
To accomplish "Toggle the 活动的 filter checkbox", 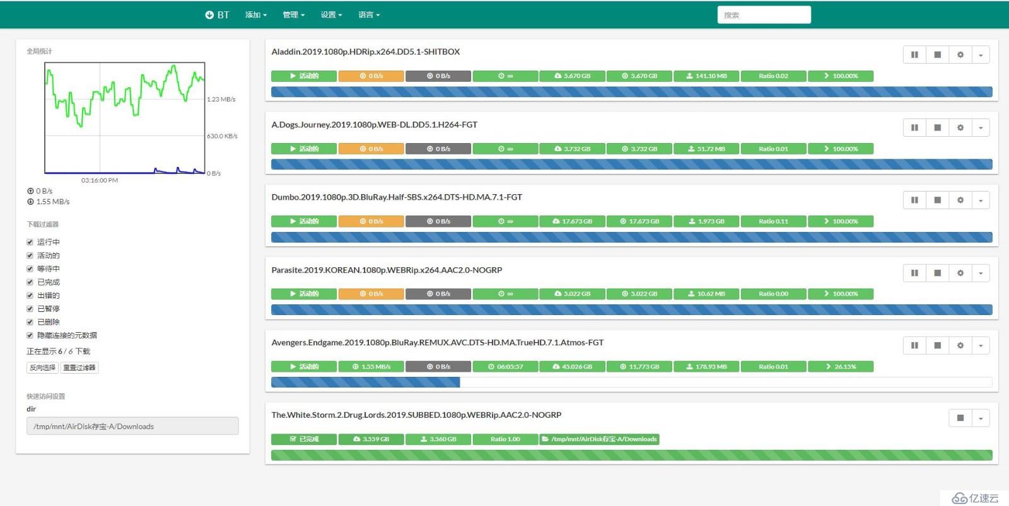I will (30, 255).
